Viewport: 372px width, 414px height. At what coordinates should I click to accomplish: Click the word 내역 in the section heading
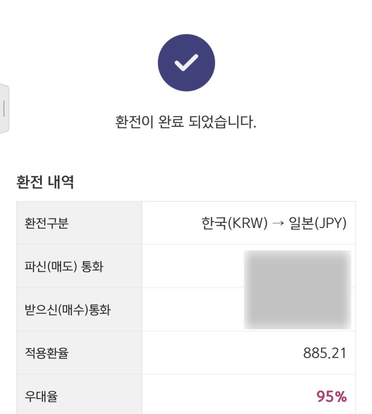click(61, 182)
